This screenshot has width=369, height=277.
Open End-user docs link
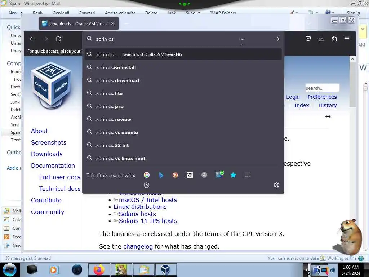(x=60, y=177)
